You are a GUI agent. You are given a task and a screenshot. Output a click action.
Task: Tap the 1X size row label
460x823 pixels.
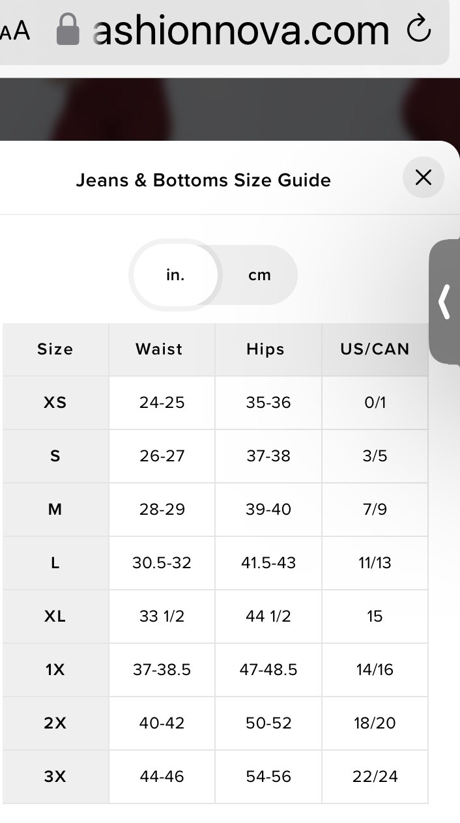click(x=55, y=670)
